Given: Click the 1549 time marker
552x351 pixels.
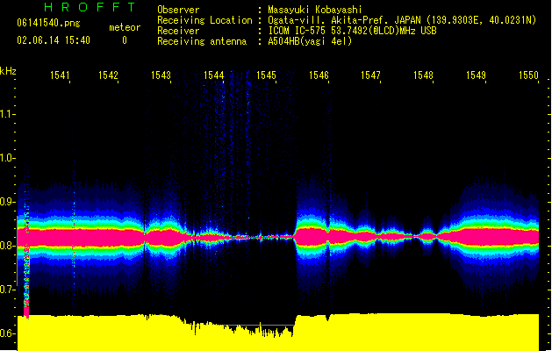Looking at the screenshot, I should 476,75.
